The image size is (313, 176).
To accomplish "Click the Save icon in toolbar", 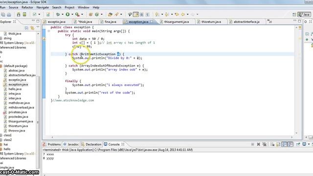I will (3, 14).
